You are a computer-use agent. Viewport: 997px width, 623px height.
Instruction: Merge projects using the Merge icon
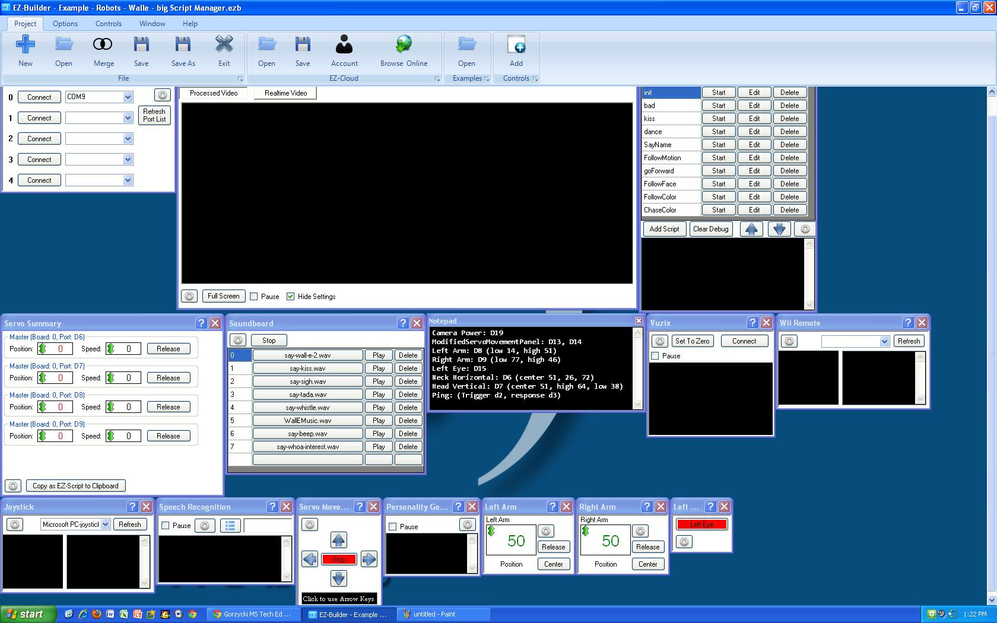click(x=103, y=51)
